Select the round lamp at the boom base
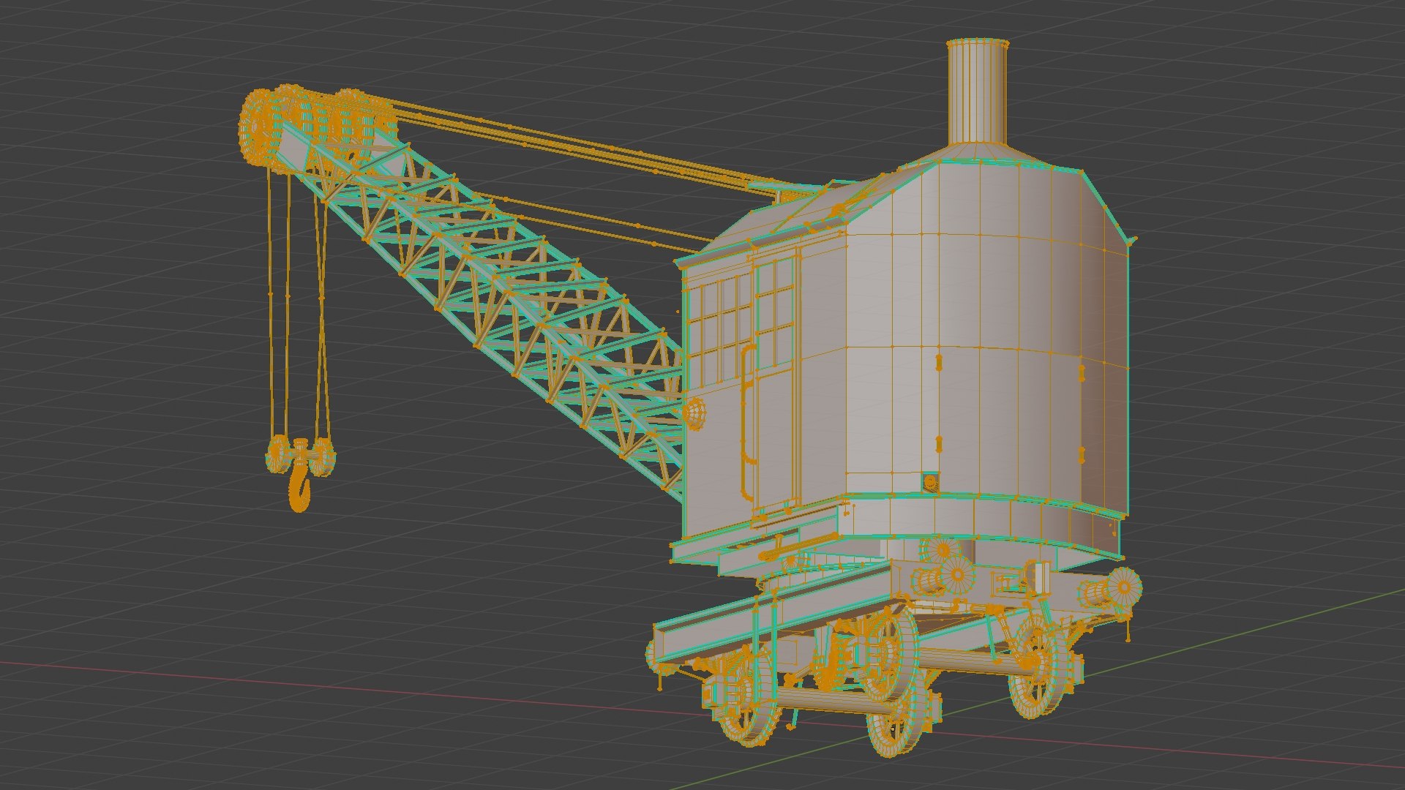This screenshot has height=790, width=1405. [x=695, y=413]
